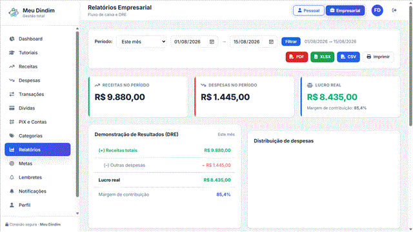
Task: Export report as XLSX
Action: 323,57
